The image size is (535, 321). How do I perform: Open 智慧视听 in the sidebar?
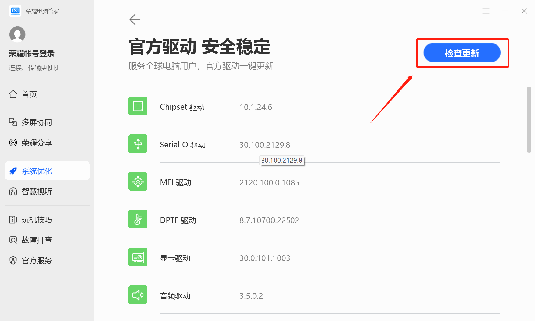coord(37,192)
